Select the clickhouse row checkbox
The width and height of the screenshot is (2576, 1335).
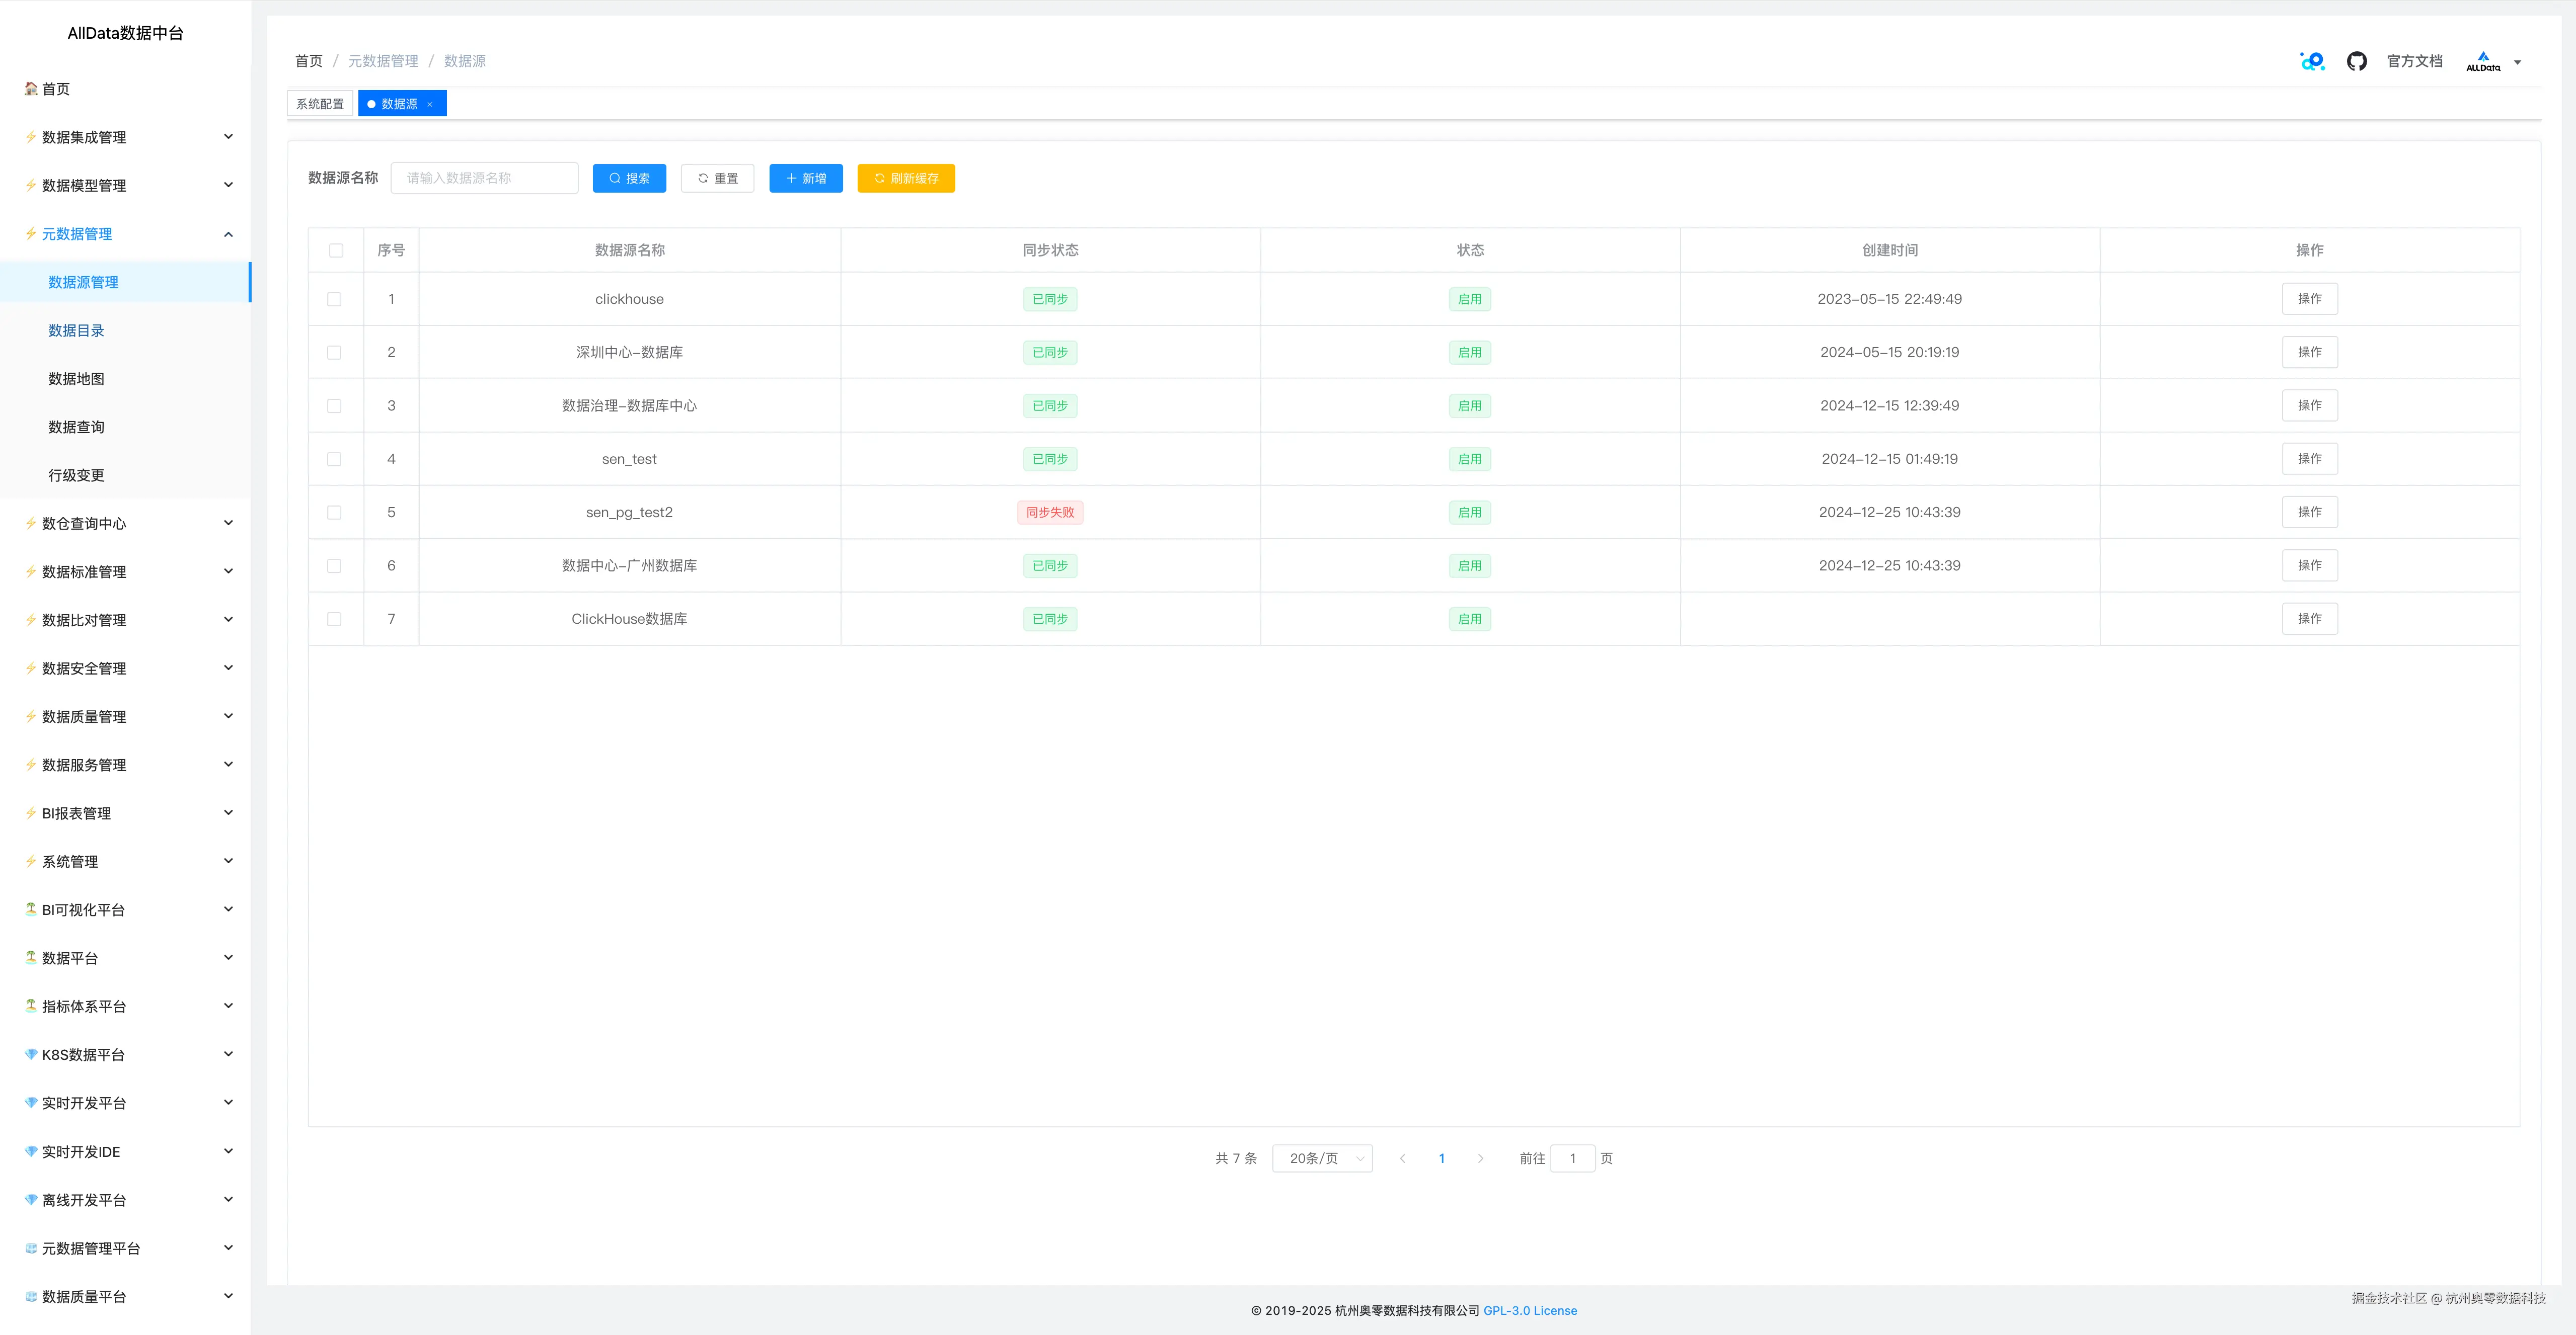(334, 299)
